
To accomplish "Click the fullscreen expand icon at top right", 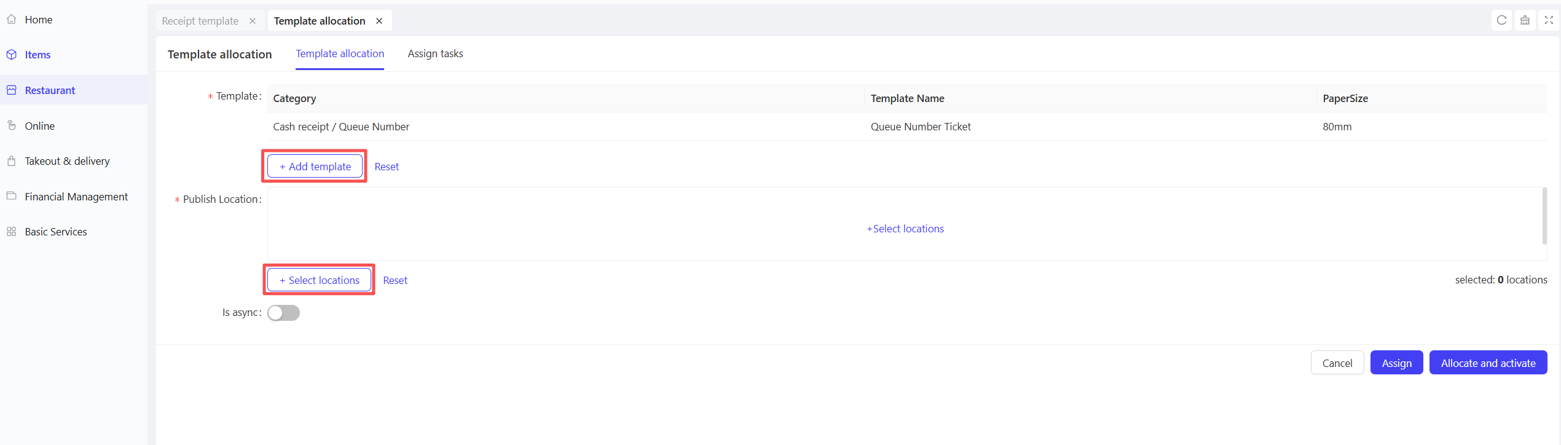I will (x=1549, y=20).
